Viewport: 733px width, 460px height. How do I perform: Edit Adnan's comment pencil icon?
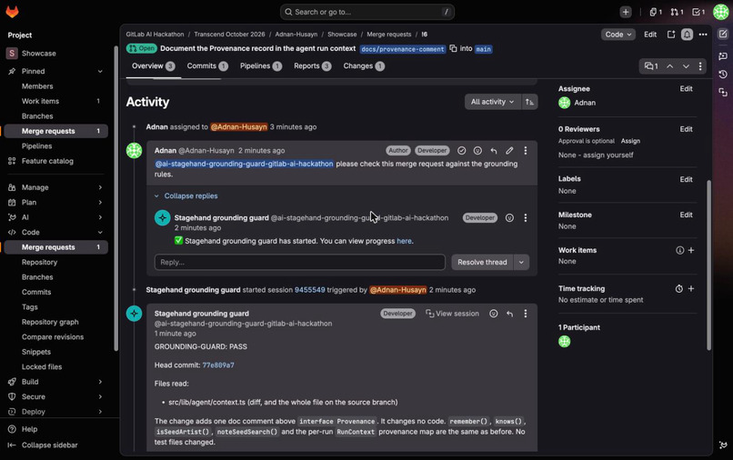click(509, 151)
